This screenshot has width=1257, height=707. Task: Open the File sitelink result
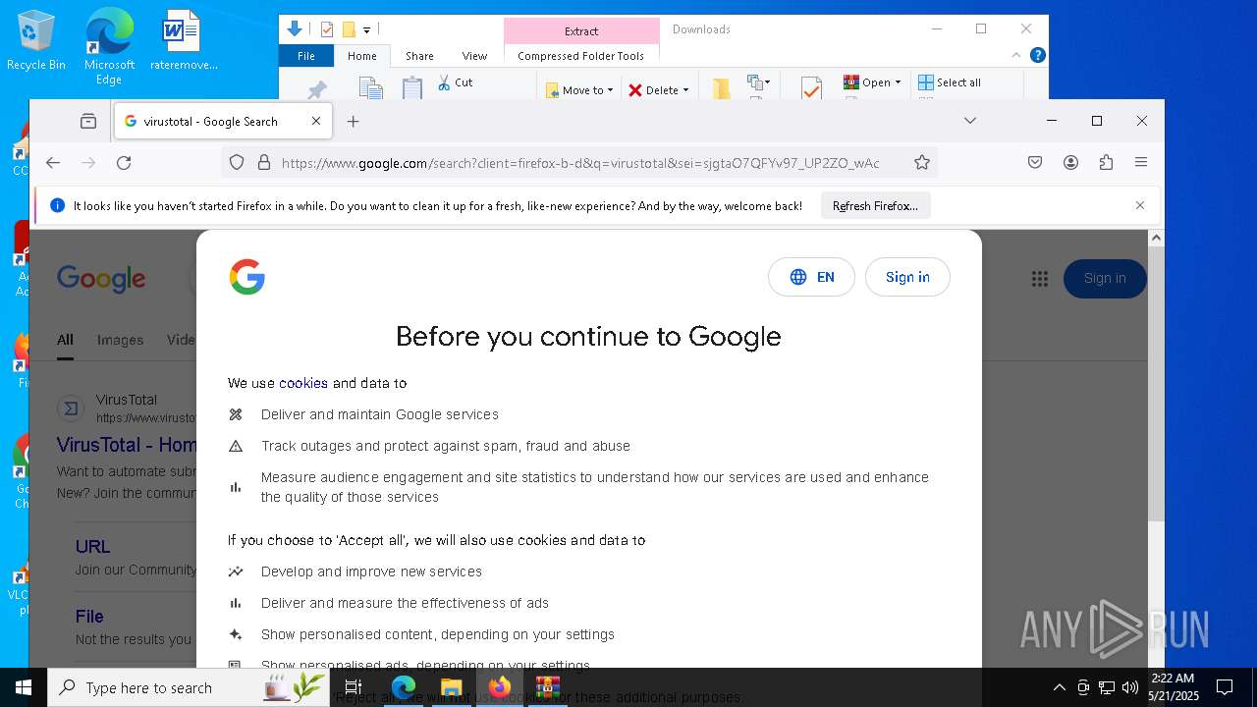pos(89,617)
